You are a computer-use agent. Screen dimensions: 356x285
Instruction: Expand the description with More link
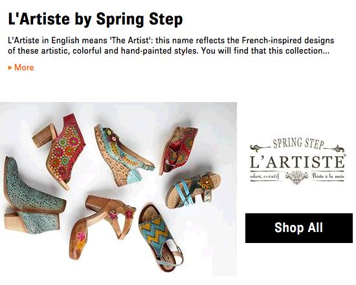(x=24, y=68)
